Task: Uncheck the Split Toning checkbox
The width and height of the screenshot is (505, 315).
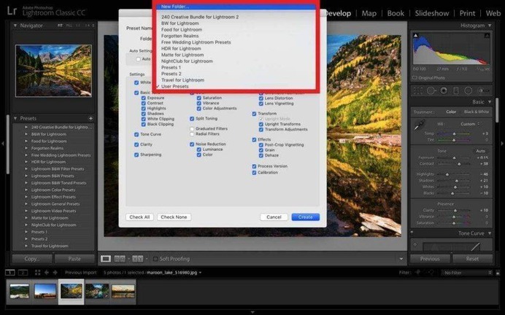Action: coord(192,118)
